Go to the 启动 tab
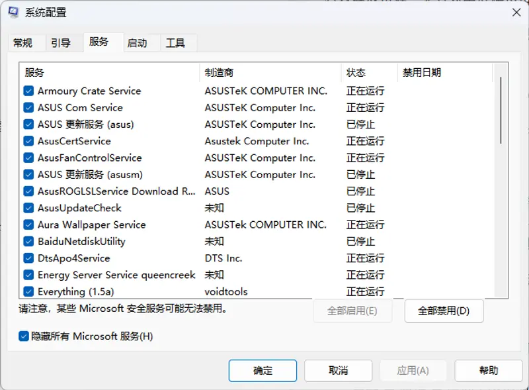The image size is (529, 390). (x=137, y=43)
